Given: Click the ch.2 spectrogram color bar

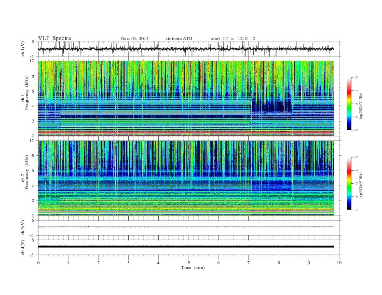Looking at the screenshot, I should click(x=349, y=183).
